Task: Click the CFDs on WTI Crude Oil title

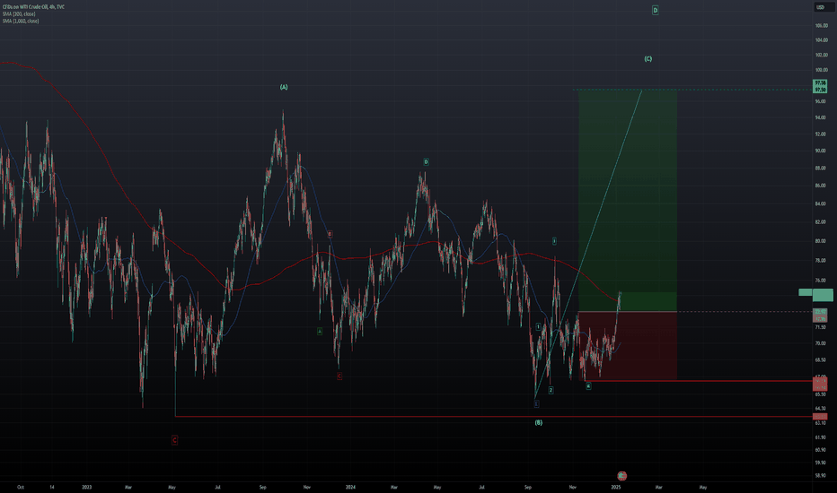Action: tap(33, 7)
